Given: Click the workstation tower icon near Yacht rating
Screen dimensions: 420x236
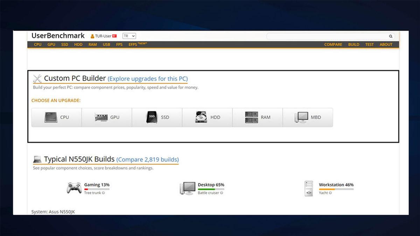Looking at the screenshot, I should point(308,188).
